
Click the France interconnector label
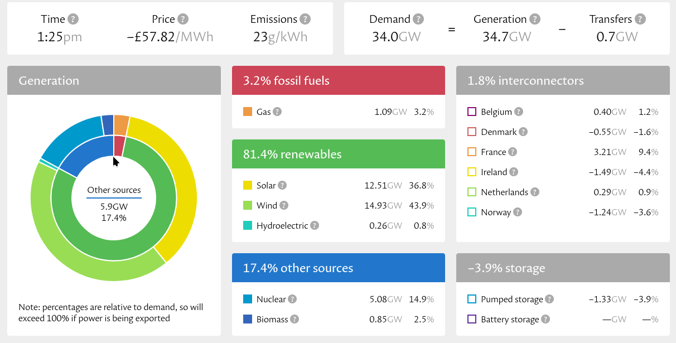tap(493, 152)
